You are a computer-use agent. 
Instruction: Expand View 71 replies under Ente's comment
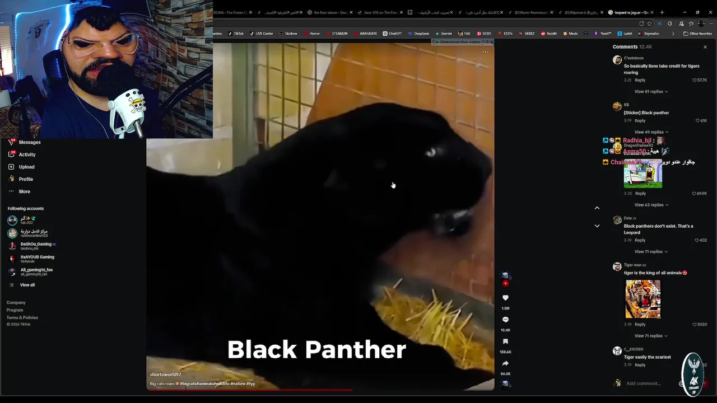pos(651,251)
